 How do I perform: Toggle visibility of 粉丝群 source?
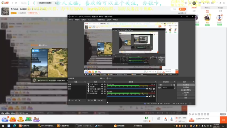click(x=102, y=87)
